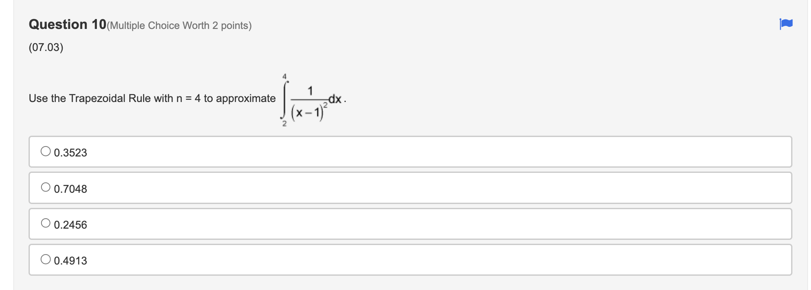The width and height of the screenshot is (811, 290).
Task: Click the Question 10 heading
Action: pyautogui.click(x=65, y=24)
